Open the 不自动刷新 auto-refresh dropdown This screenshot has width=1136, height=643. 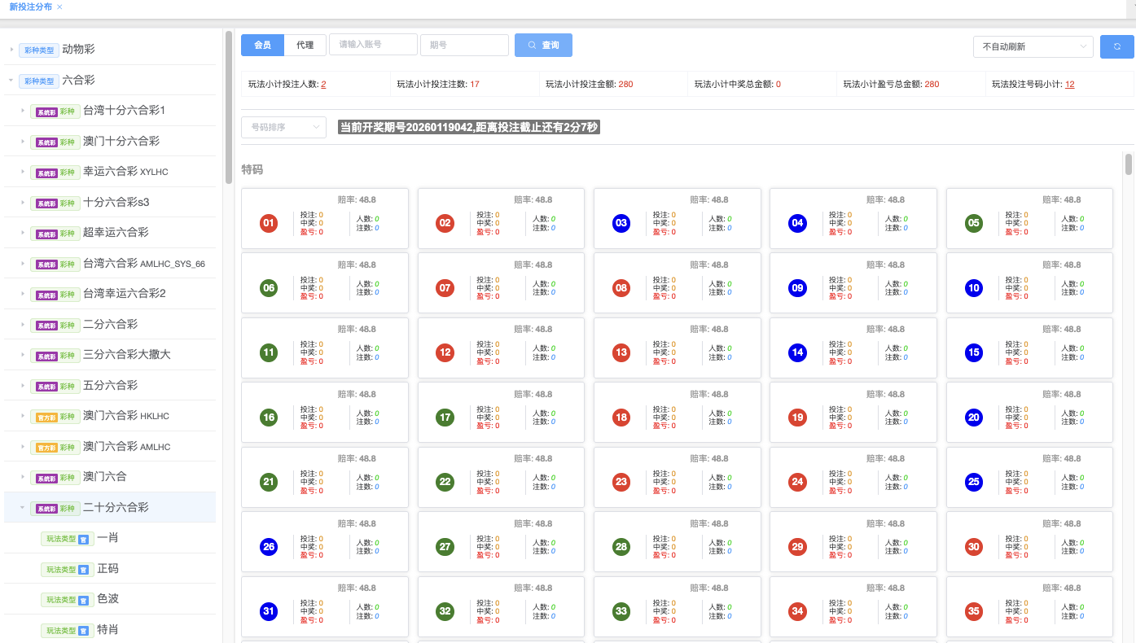(1033, 46)
